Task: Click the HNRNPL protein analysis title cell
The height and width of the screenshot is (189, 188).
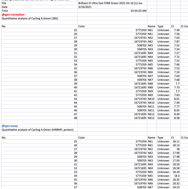Action: [x=39, y=130]
